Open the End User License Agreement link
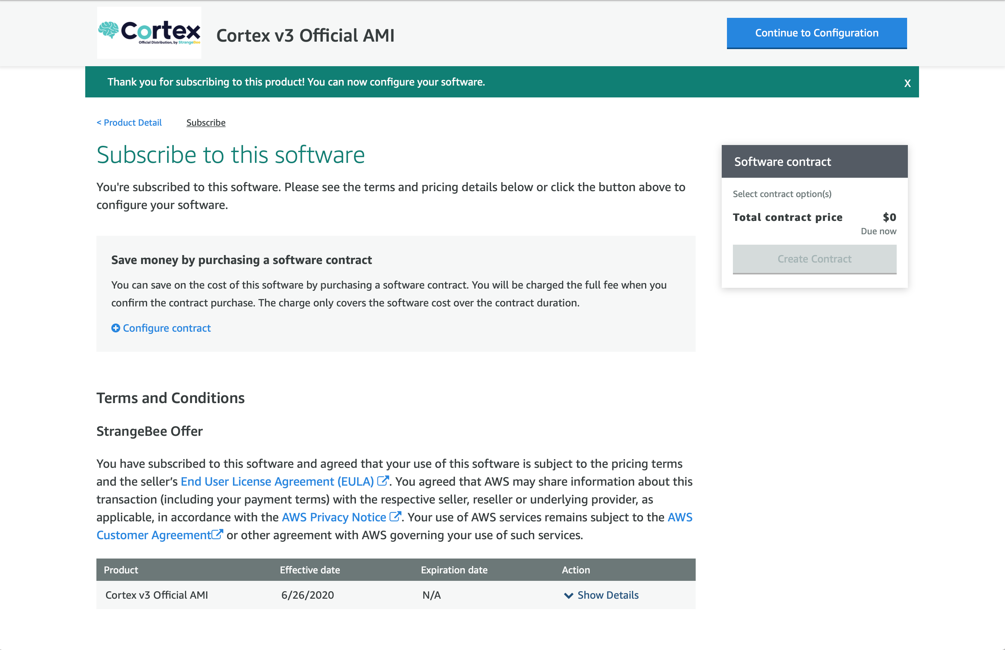1005x650 pixels. pyautogui.click(x=277, y=481)
